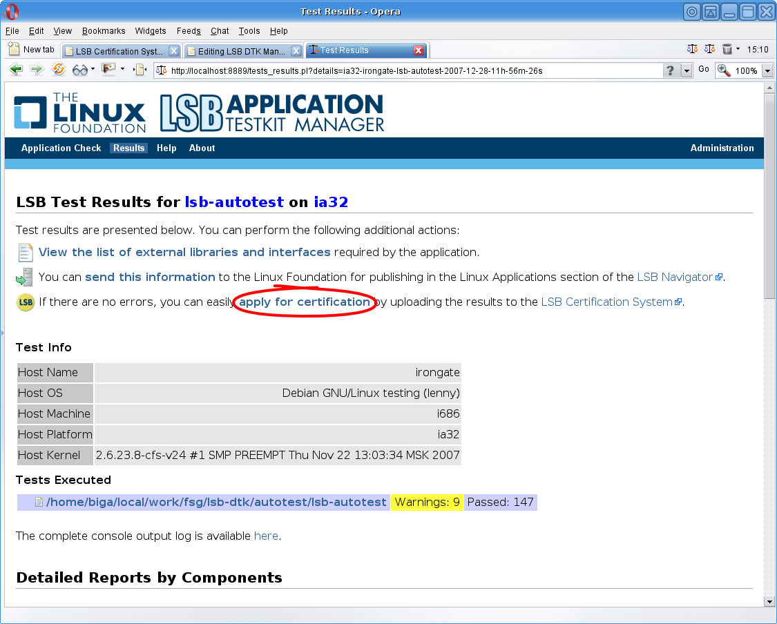Open the lsb-autotest heading link
Image resolution: width=777 pixels, height=624 pixels.
click(234, 202)
